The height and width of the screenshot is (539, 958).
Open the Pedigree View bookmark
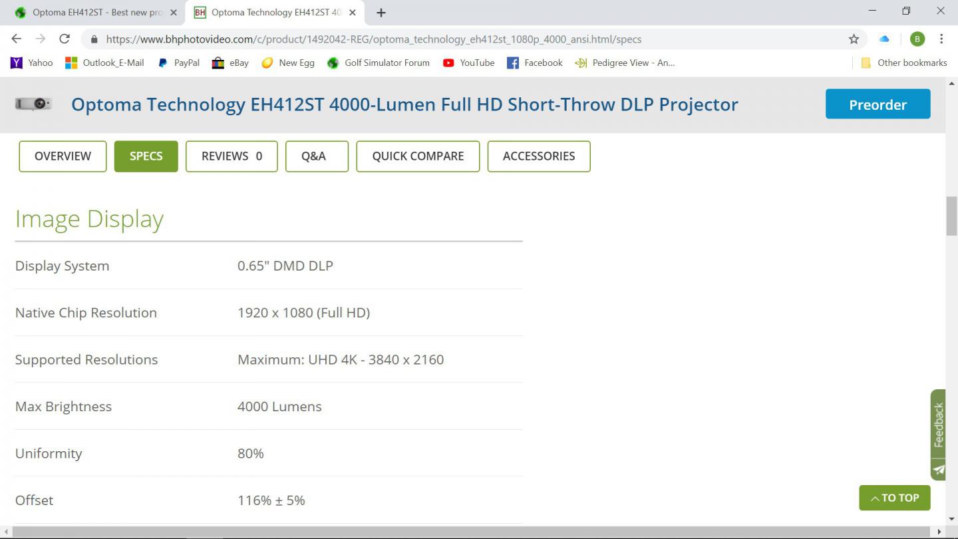[625, 63]
